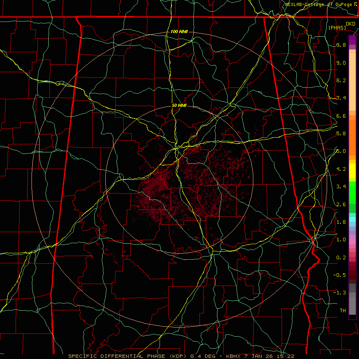Pick the pink band of the color bar
The height and width of the screenshot is (359, 359).
click(352, 242)
